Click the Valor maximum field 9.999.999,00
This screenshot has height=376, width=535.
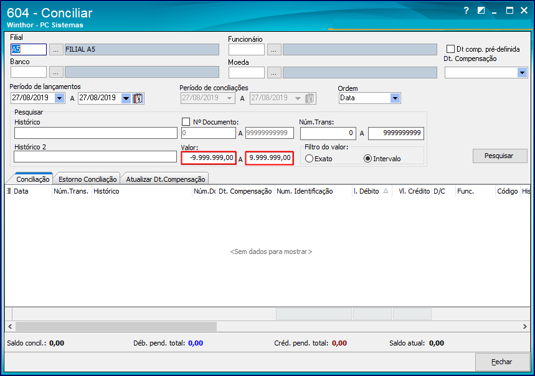(270, 158)
